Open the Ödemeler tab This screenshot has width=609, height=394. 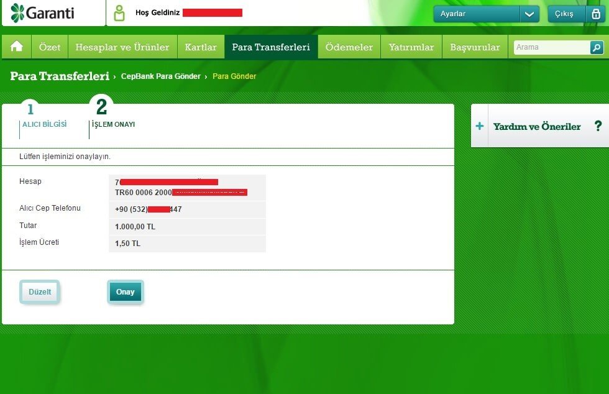tap(349, 47)
